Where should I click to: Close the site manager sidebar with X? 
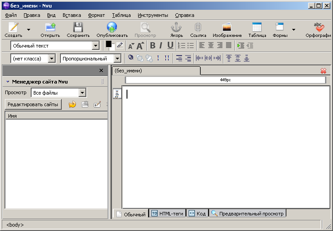101,70
